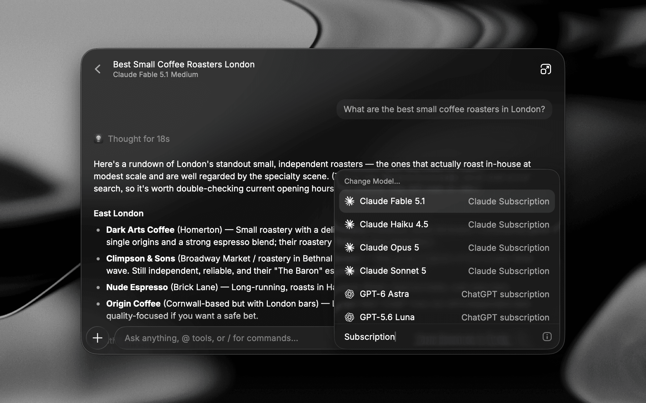
Task: Click the Claude Opus 5 starburst icon
Action: point(349,248)
